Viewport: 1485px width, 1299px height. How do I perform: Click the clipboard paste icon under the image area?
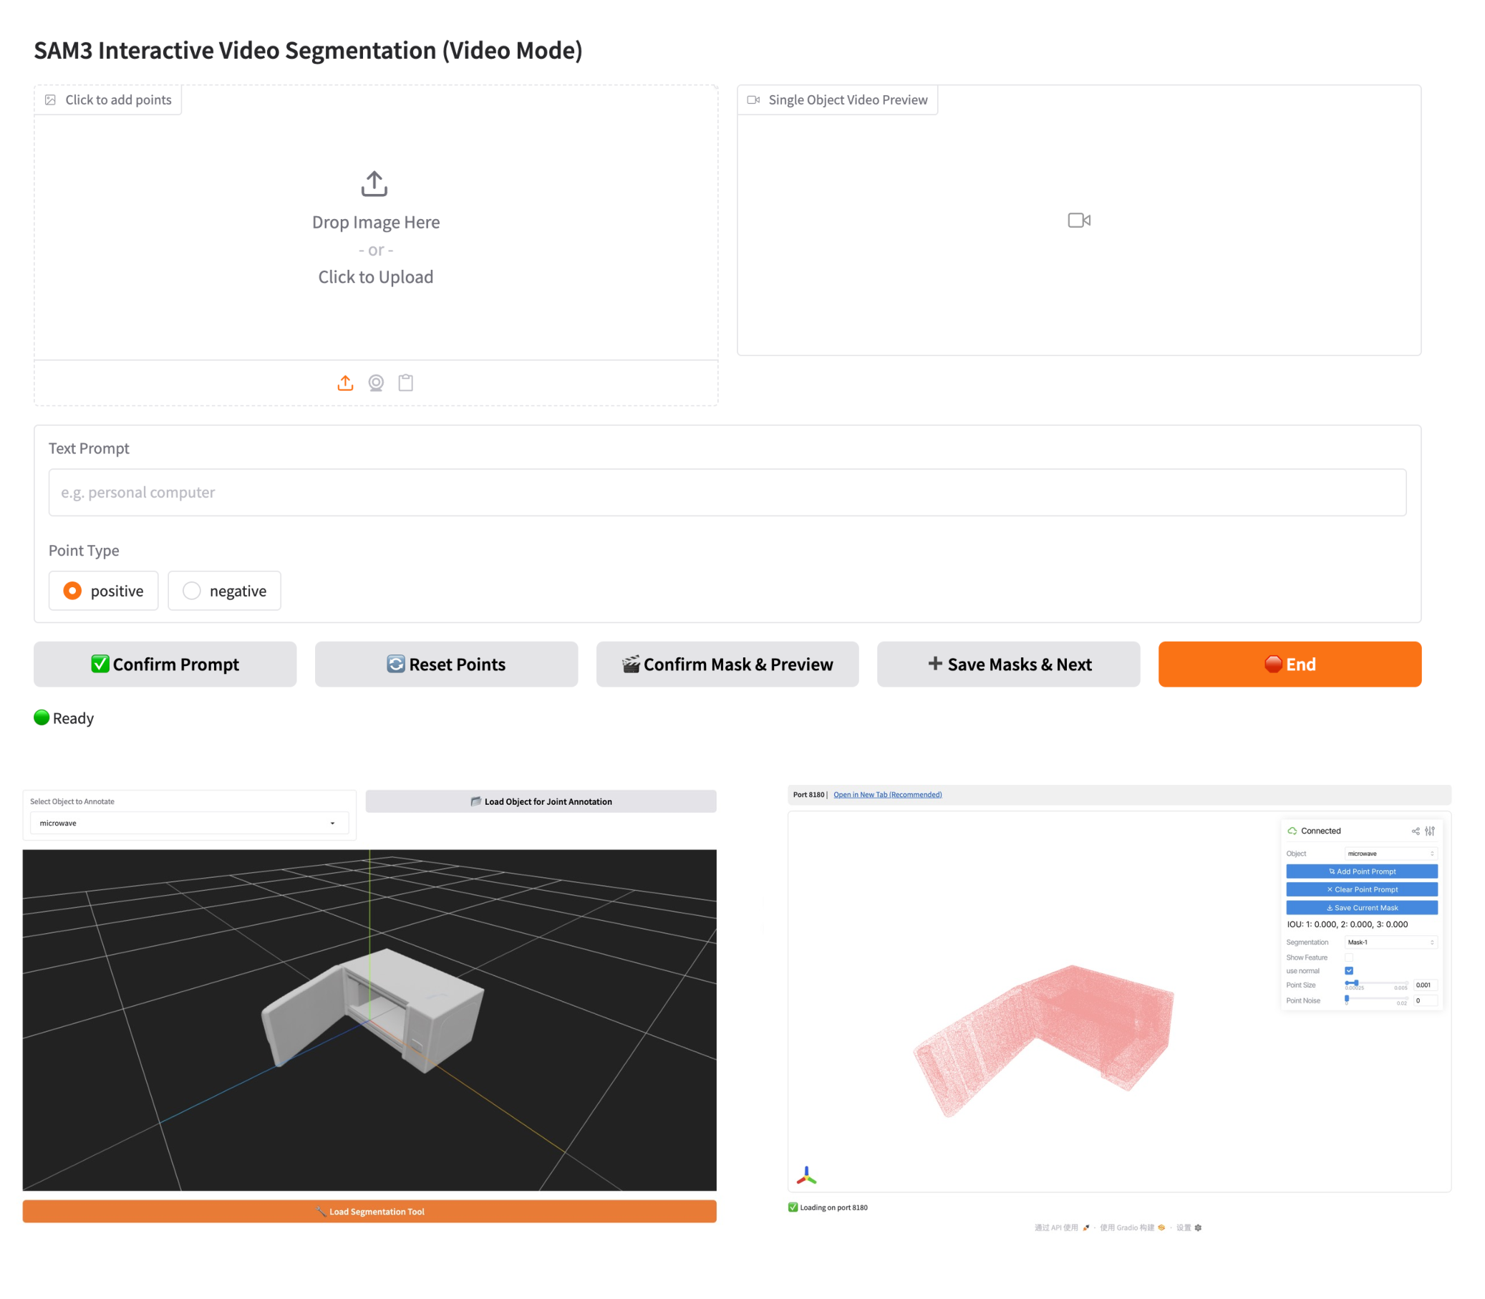pyautogui.click(x=406, y=382)
